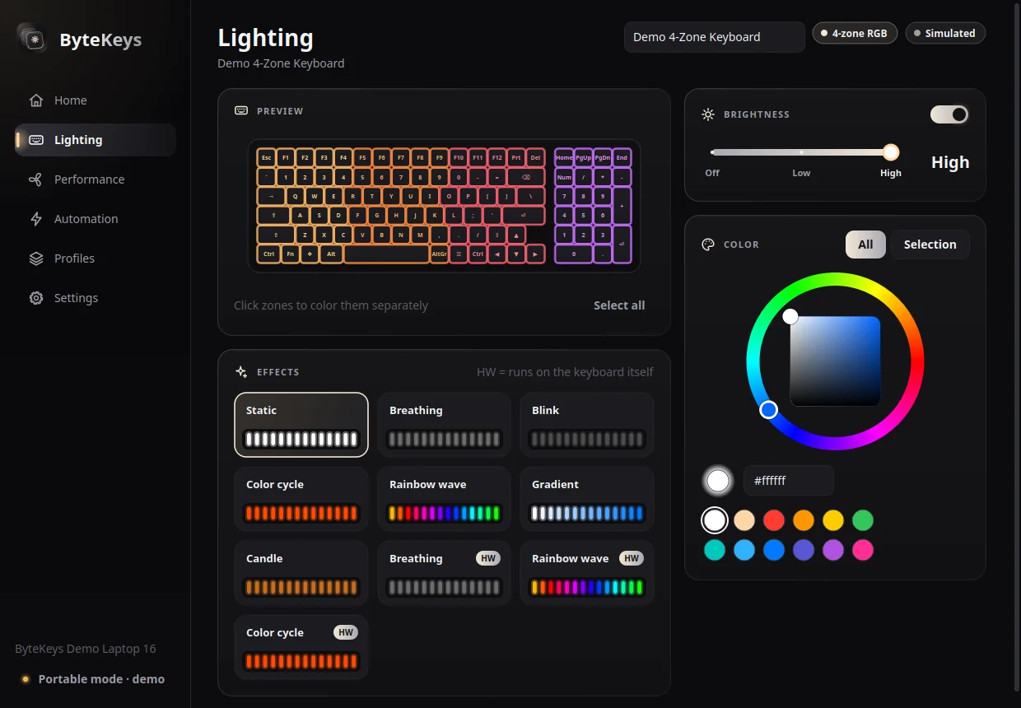
Task: Click the Automation lightning bolt icon
Action: coord(36,219)
